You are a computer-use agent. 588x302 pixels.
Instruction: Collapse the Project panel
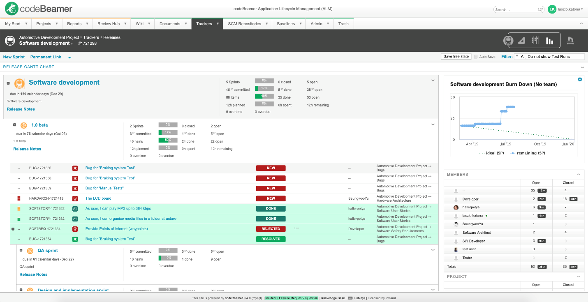click(579, 277)
